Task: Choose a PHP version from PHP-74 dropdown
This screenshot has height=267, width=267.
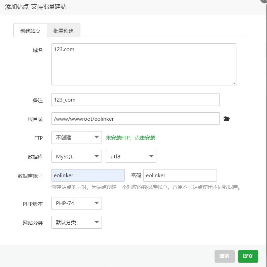Action: tap(77, 203)
